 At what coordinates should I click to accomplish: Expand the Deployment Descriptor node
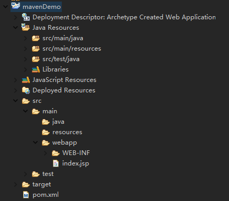click(x=16, y=17)
